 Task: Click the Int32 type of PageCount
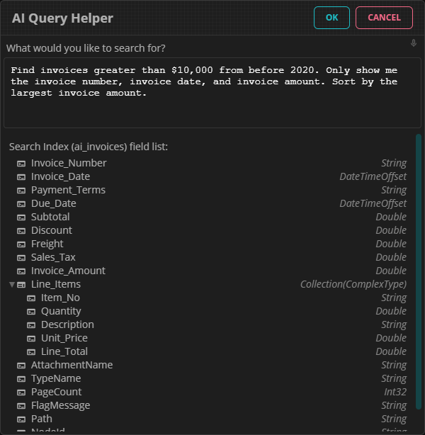point(395,392)
